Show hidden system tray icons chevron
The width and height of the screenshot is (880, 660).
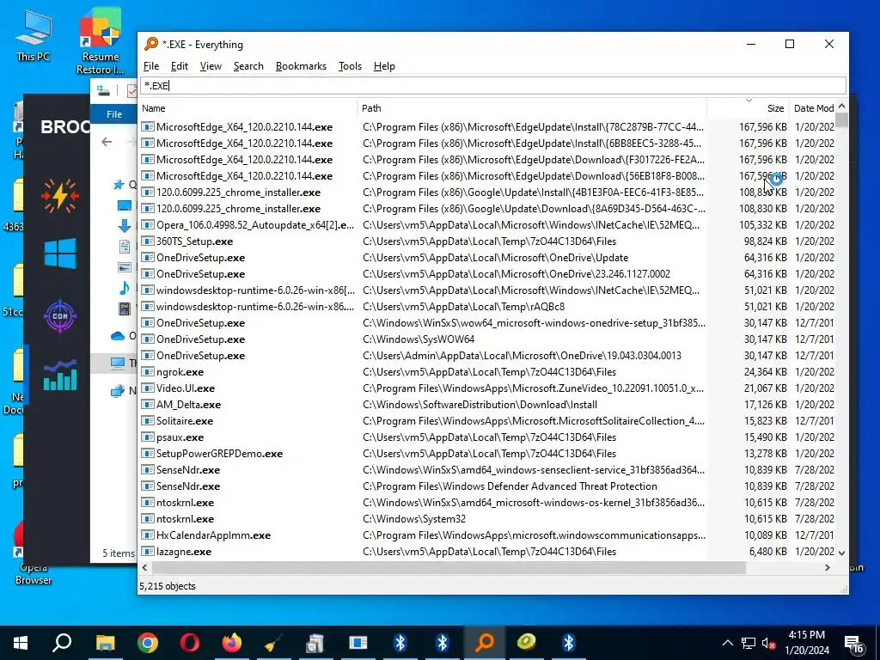click(x=727, y=643)
